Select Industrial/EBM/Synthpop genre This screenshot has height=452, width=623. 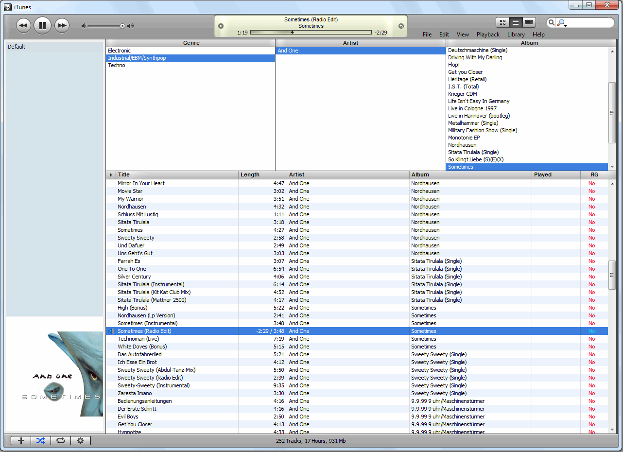[x=190, y=58]
